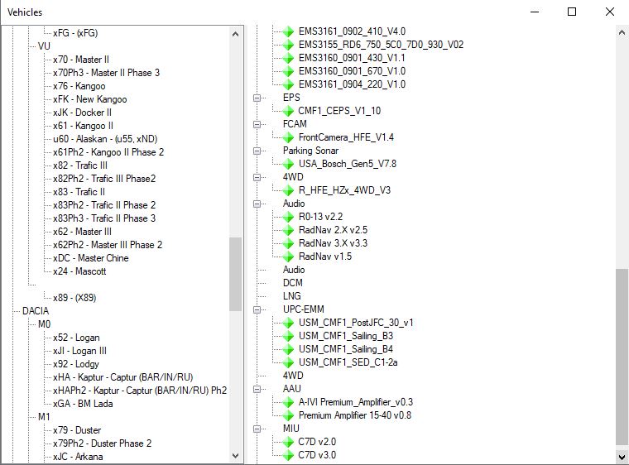This screenshot has height=465, width=629.
Task: Click green icon beside USA_Bosch_Gen5_V7.8
Action: pos(288,164)
